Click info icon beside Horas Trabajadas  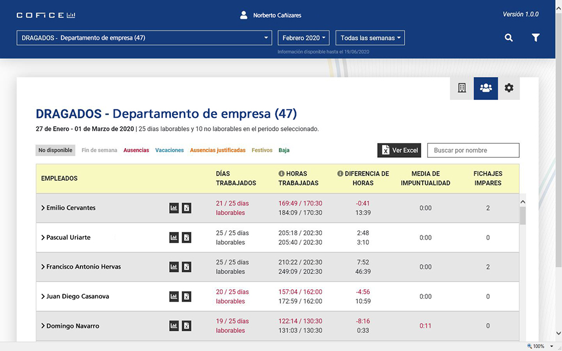pos(282,174)
